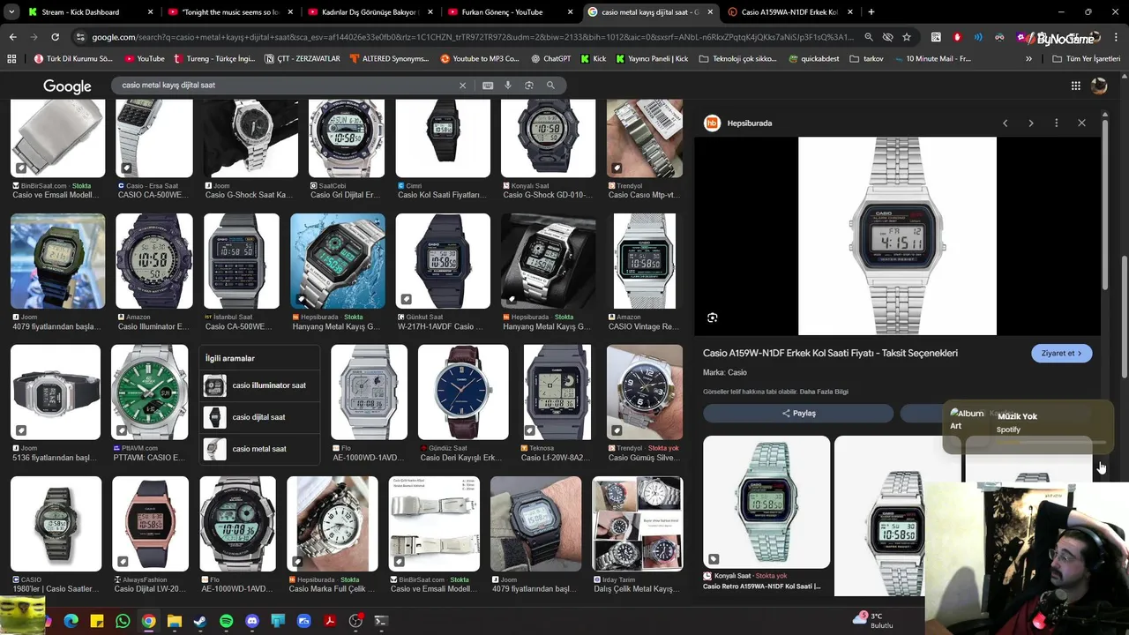
Task: Open the Yayıncı Paneli | Kick bookmark
Action: (652, 58)
